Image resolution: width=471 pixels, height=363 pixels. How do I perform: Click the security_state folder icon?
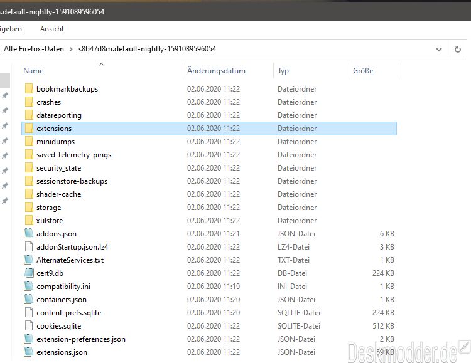click(29, 168)
